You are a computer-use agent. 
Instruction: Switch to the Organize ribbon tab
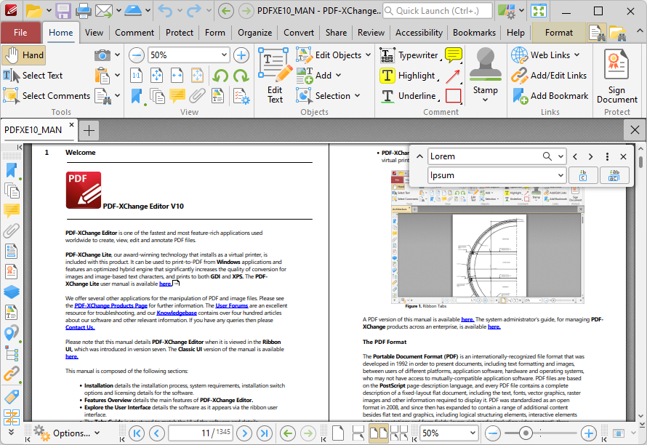[x=254, y=33]
